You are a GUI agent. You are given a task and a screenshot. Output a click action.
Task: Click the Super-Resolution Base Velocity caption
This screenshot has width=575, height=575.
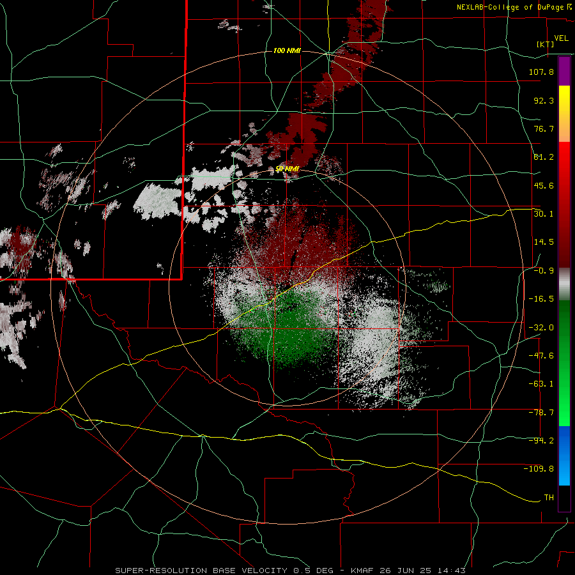pyautogui.click(x=290, y=571)
